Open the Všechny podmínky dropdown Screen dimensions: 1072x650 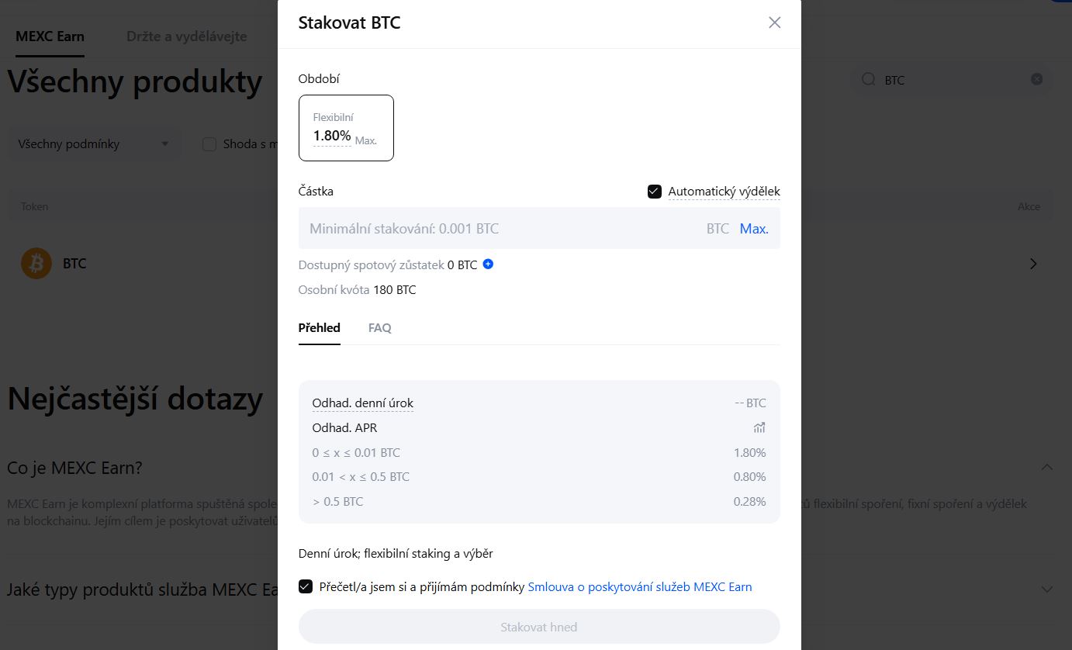[94, 143]
